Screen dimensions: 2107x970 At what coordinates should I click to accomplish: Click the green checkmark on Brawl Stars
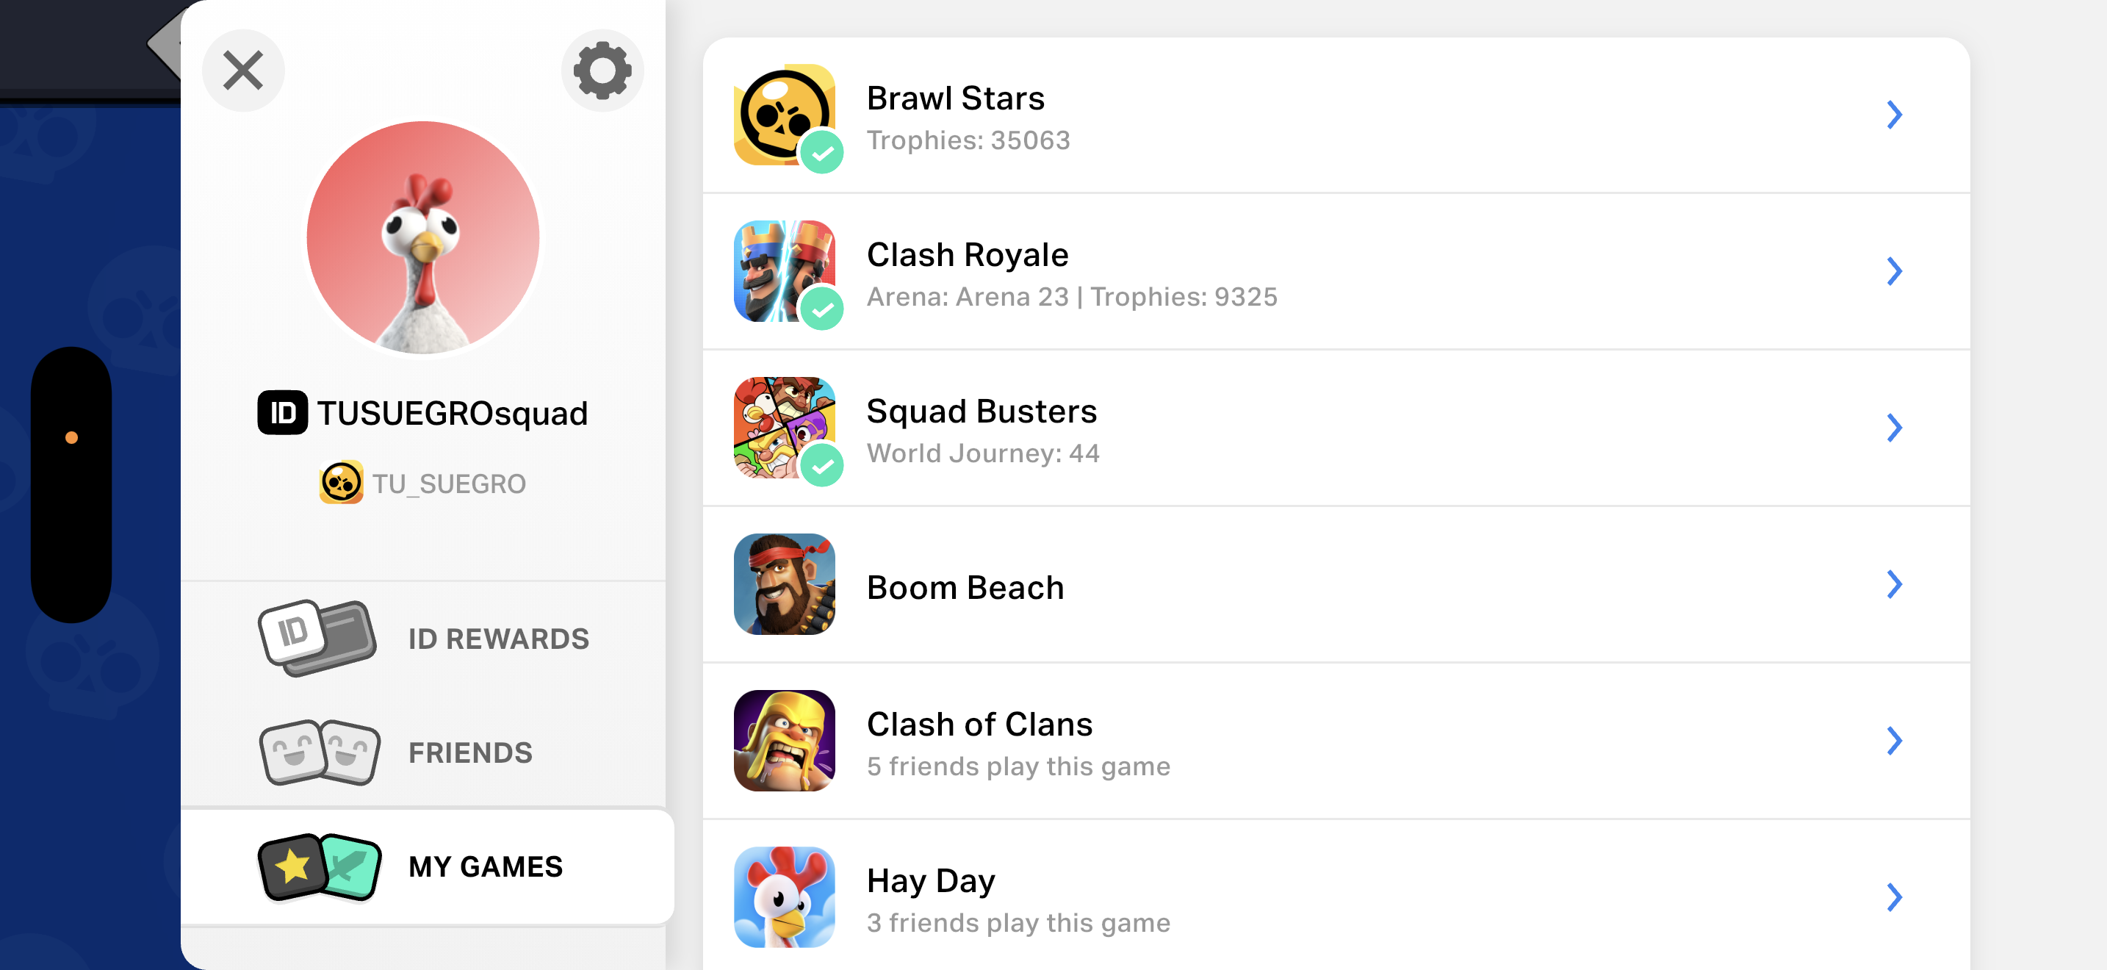point(821,153)
